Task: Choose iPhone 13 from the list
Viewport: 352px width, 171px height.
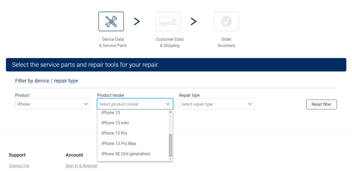Action: (111, 113)
